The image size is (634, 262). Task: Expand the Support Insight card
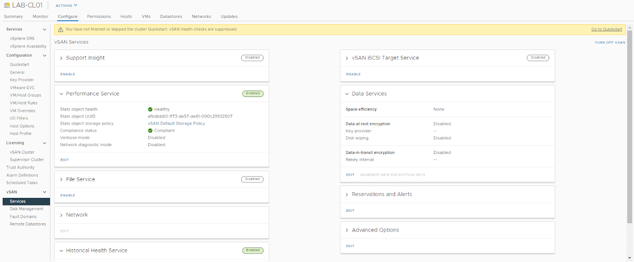pos(61,58)
